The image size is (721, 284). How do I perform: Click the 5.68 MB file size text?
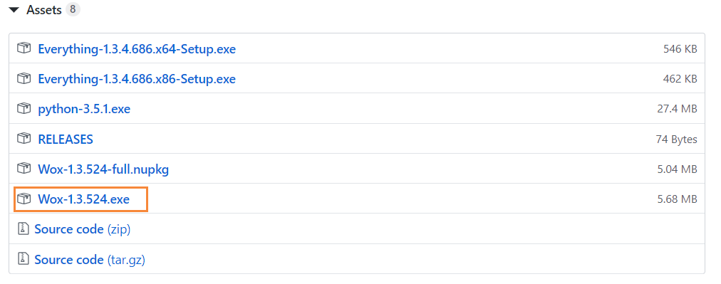coord(678,199)
